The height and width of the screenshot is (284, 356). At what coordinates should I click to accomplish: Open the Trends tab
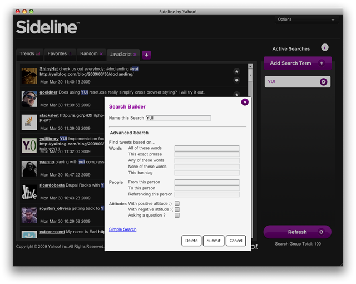[29, 54]
